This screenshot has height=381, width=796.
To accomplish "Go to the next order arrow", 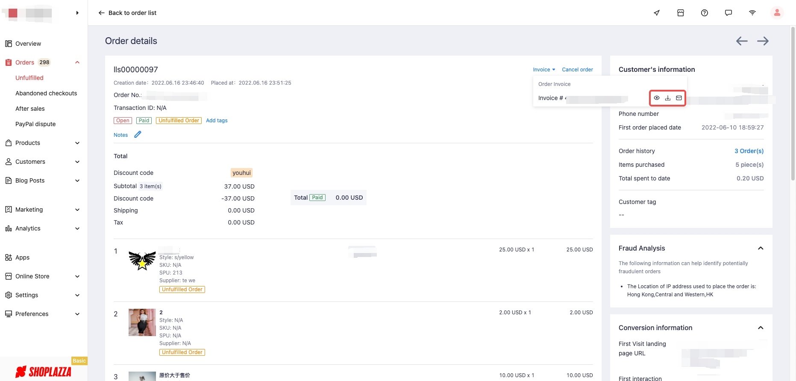I will click(x=763, y=41).
